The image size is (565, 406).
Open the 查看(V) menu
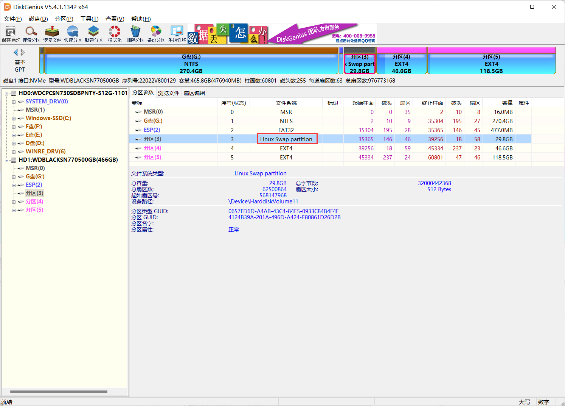tap(115, 19)
